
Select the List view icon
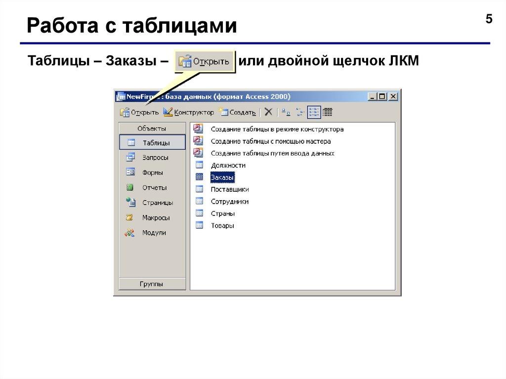pyautogui.click(x=313, y=112)
